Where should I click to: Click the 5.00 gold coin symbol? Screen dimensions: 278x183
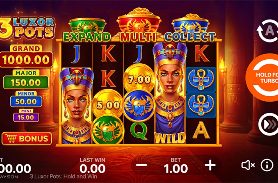click(108, 105)
